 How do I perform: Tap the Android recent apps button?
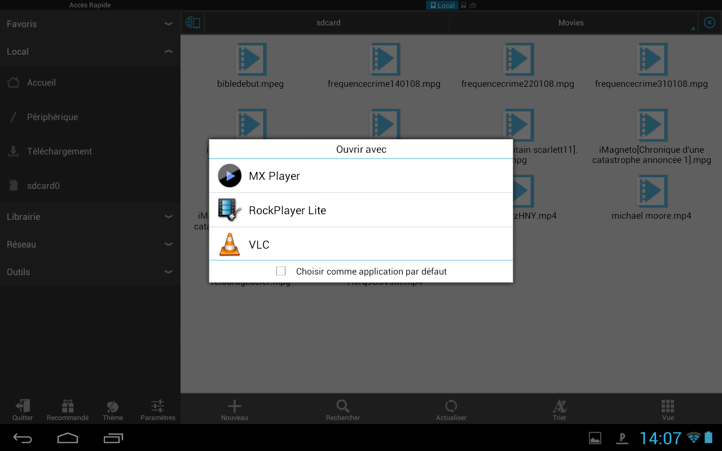pyautogui.click(x=113, y=438)
